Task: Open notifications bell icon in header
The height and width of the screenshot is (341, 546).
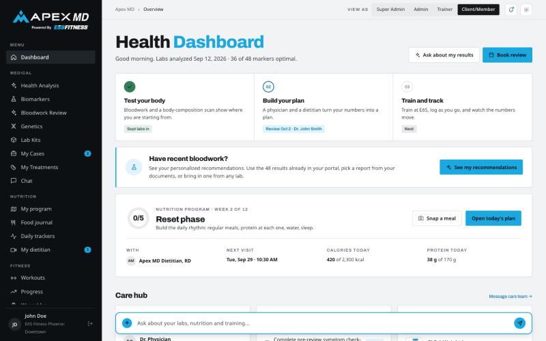Action: (x=511, y=10)
